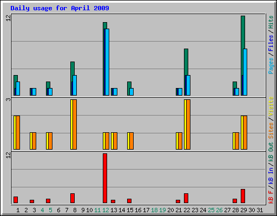Click the 'Pages' legend label
Viewport: 277px width, 216px height.
(271, 66)
